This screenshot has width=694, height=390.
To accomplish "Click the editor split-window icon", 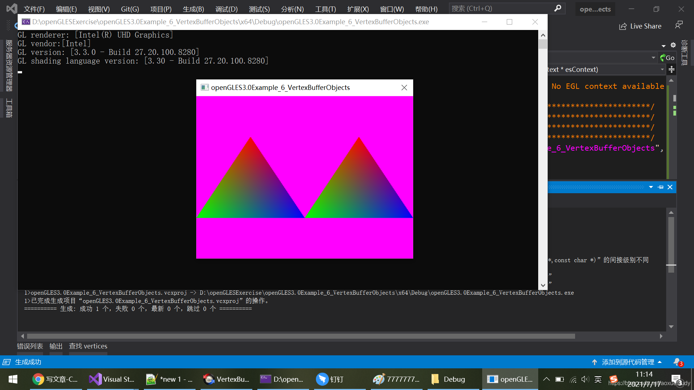I will click(672, 69).
